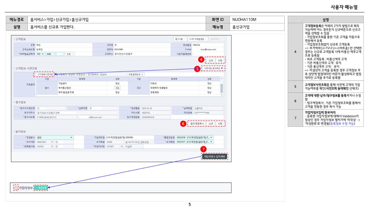Viewport: 369px width, 208px height.
Task: Click the 유치자ID field 400034837
Action: point(43,142)
